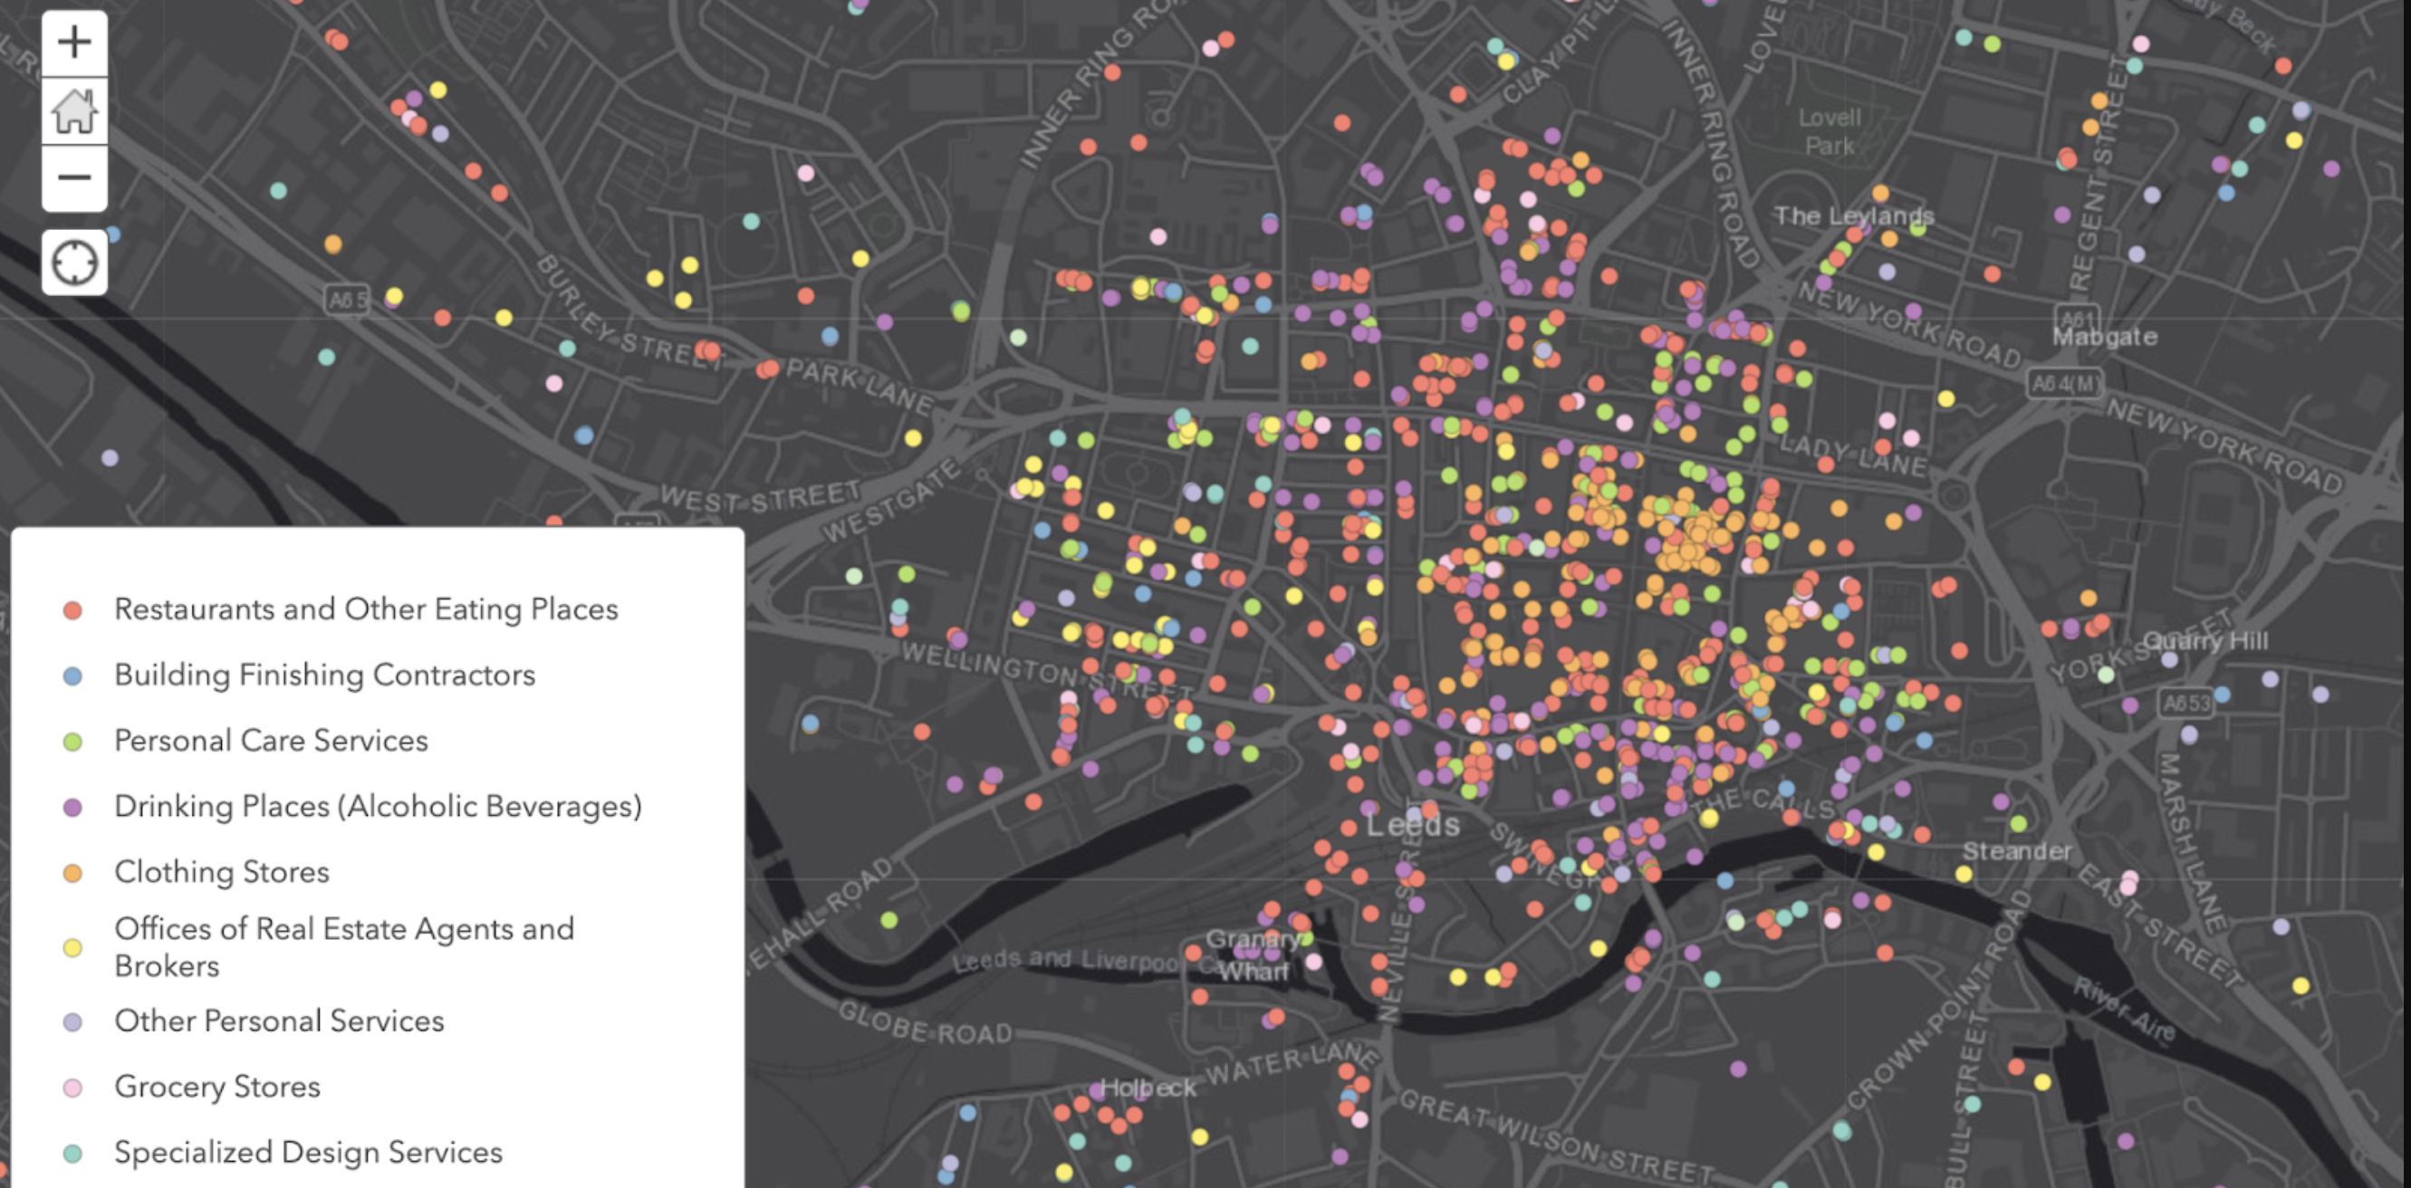Select 'Offices of Real Estate Agents and Brokers' label
The height and width of the screenshot is (1188, 2411).
point(344,946)
